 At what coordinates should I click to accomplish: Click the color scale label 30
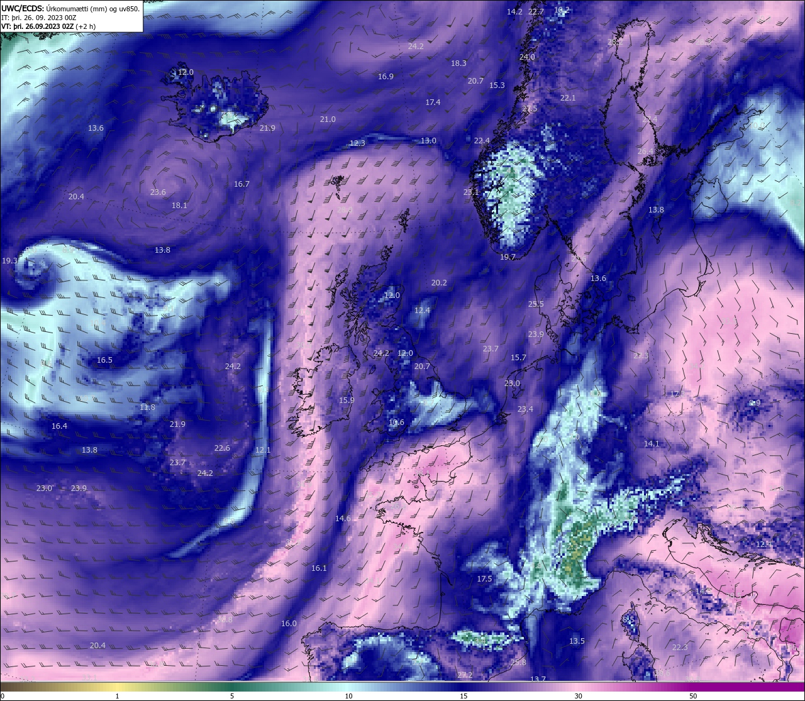point(578,696)
